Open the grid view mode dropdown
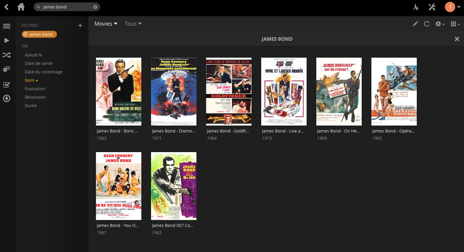The image size is (464, 252). [455, 24]
